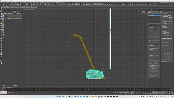Open the Graph Editors menu

36,2
